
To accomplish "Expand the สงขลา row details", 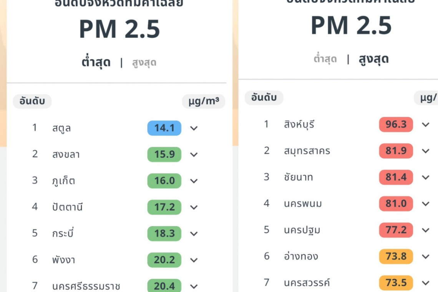I will [194, 154].
